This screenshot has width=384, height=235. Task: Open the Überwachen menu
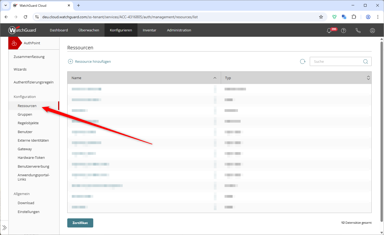point(89,30)
